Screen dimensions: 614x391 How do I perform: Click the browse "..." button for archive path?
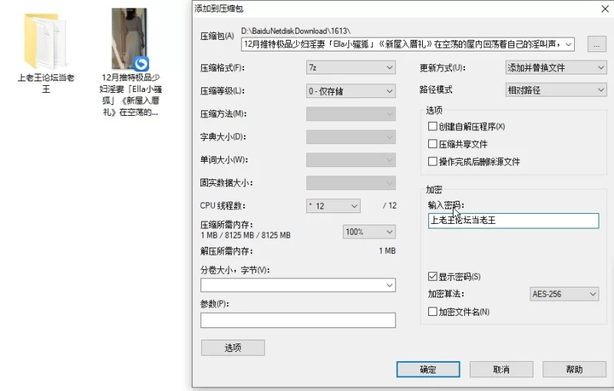596,44
